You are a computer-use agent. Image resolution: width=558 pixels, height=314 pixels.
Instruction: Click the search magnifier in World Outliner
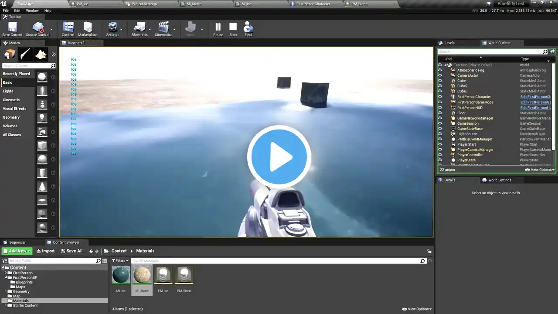pos(545,52)
